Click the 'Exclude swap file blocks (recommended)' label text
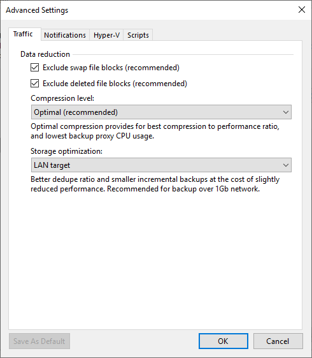This screenshot has height=358, width=312. (x=111, y=68)
